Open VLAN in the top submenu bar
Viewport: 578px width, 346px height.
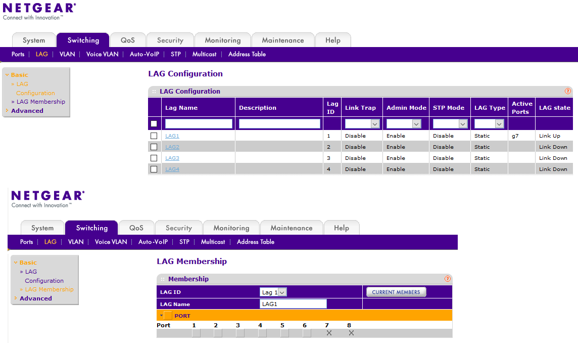coord(67,54)
